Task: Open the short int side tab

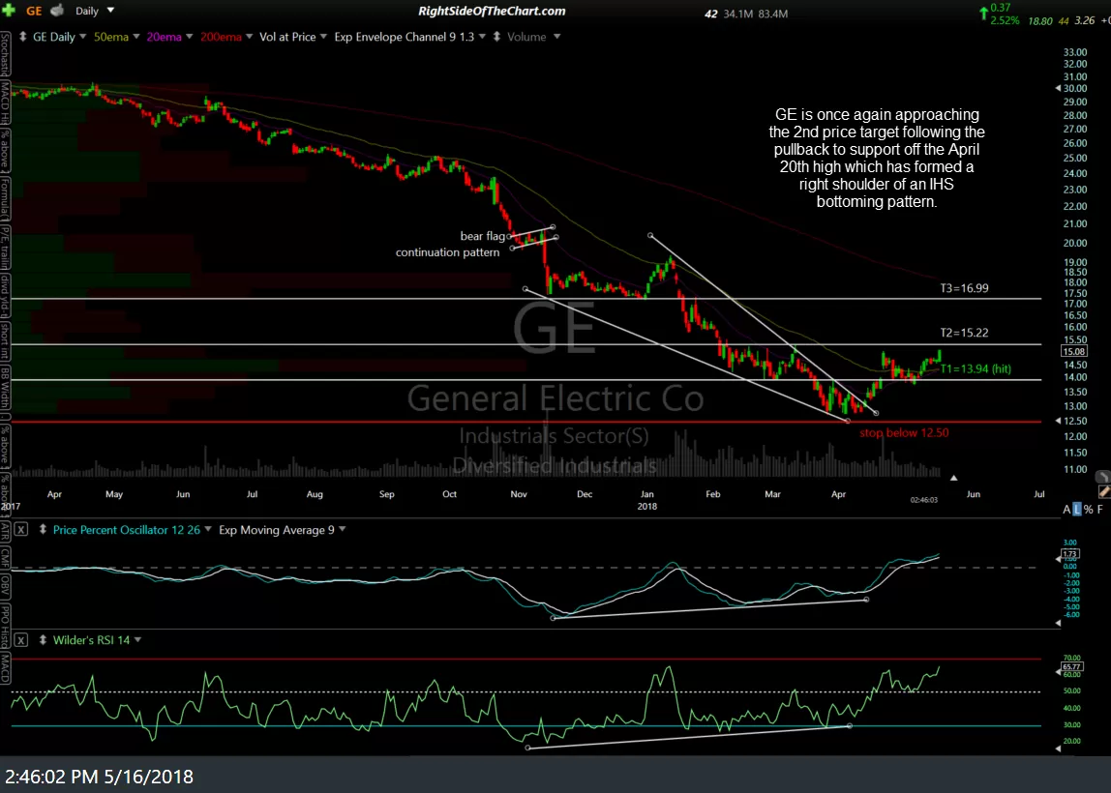Action: 5,342
